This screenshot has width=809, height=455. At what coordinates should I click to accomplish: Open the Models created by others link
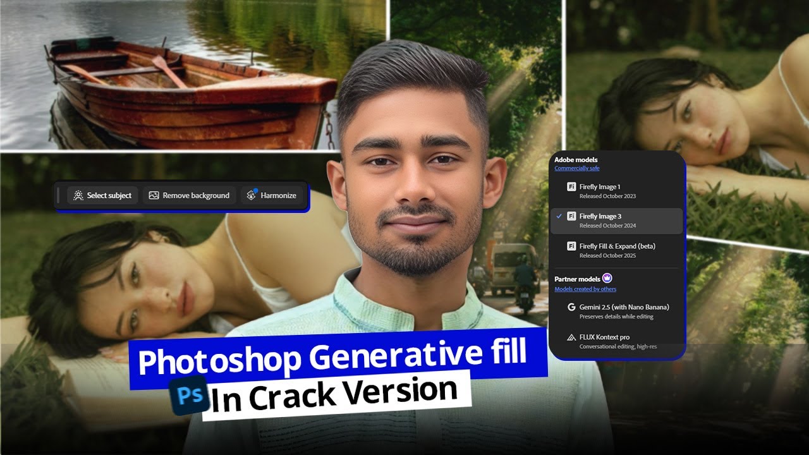pos(585,289)
